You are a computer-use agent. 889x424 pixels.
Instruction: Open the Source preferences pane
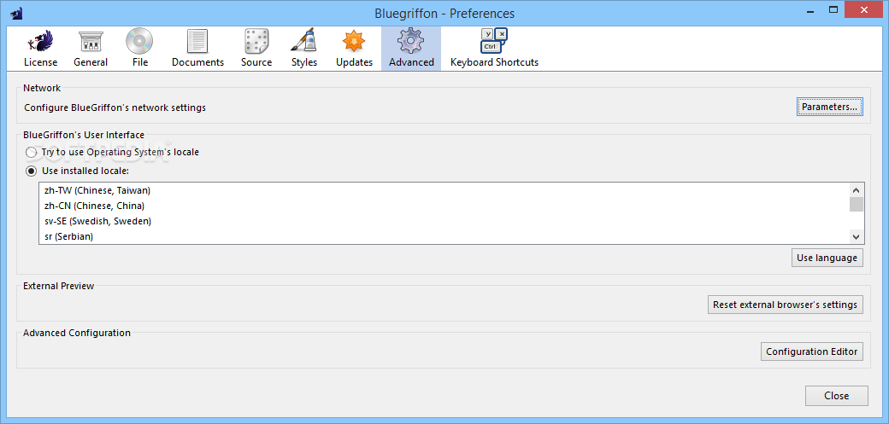coord(256,48)
